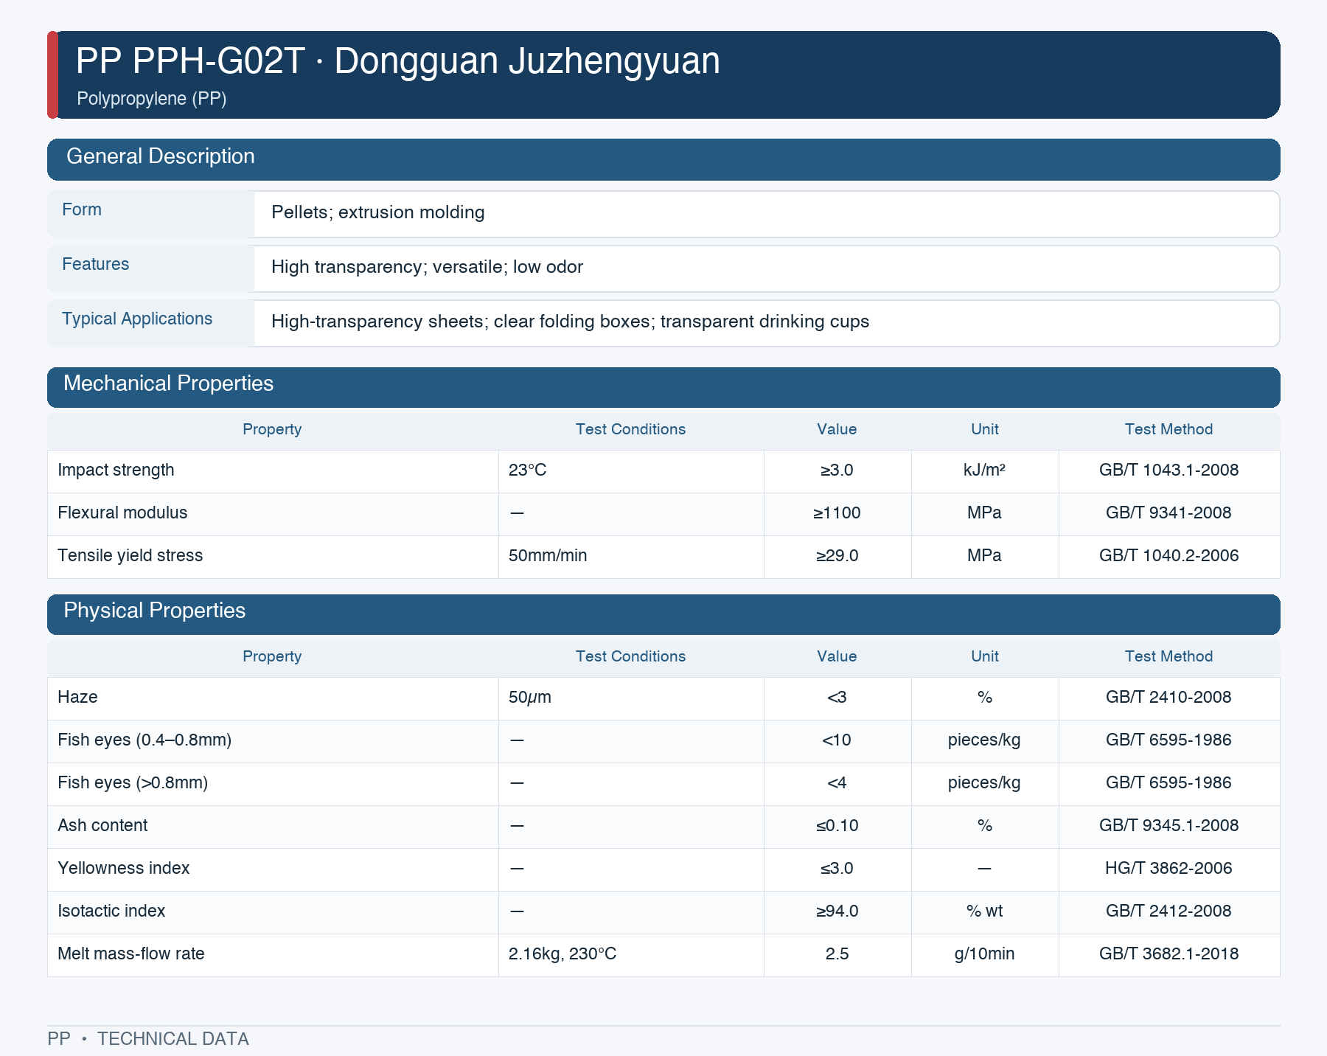Viewport: 1327px width, 1056px height.
Task: Click the GB/T 3682.1-2018 test method
Action: (x=1168, y=954)
